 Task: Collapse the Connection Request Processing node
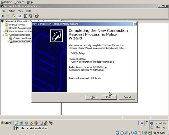coord(3,35)
